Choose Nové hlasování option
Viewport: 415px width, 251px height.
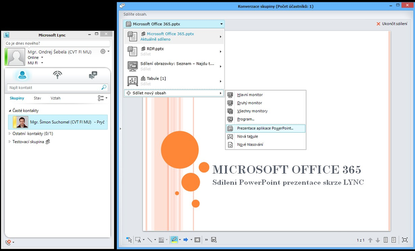(266, 145)
